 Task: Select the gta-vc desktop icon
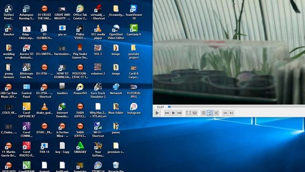pos(62,30)
